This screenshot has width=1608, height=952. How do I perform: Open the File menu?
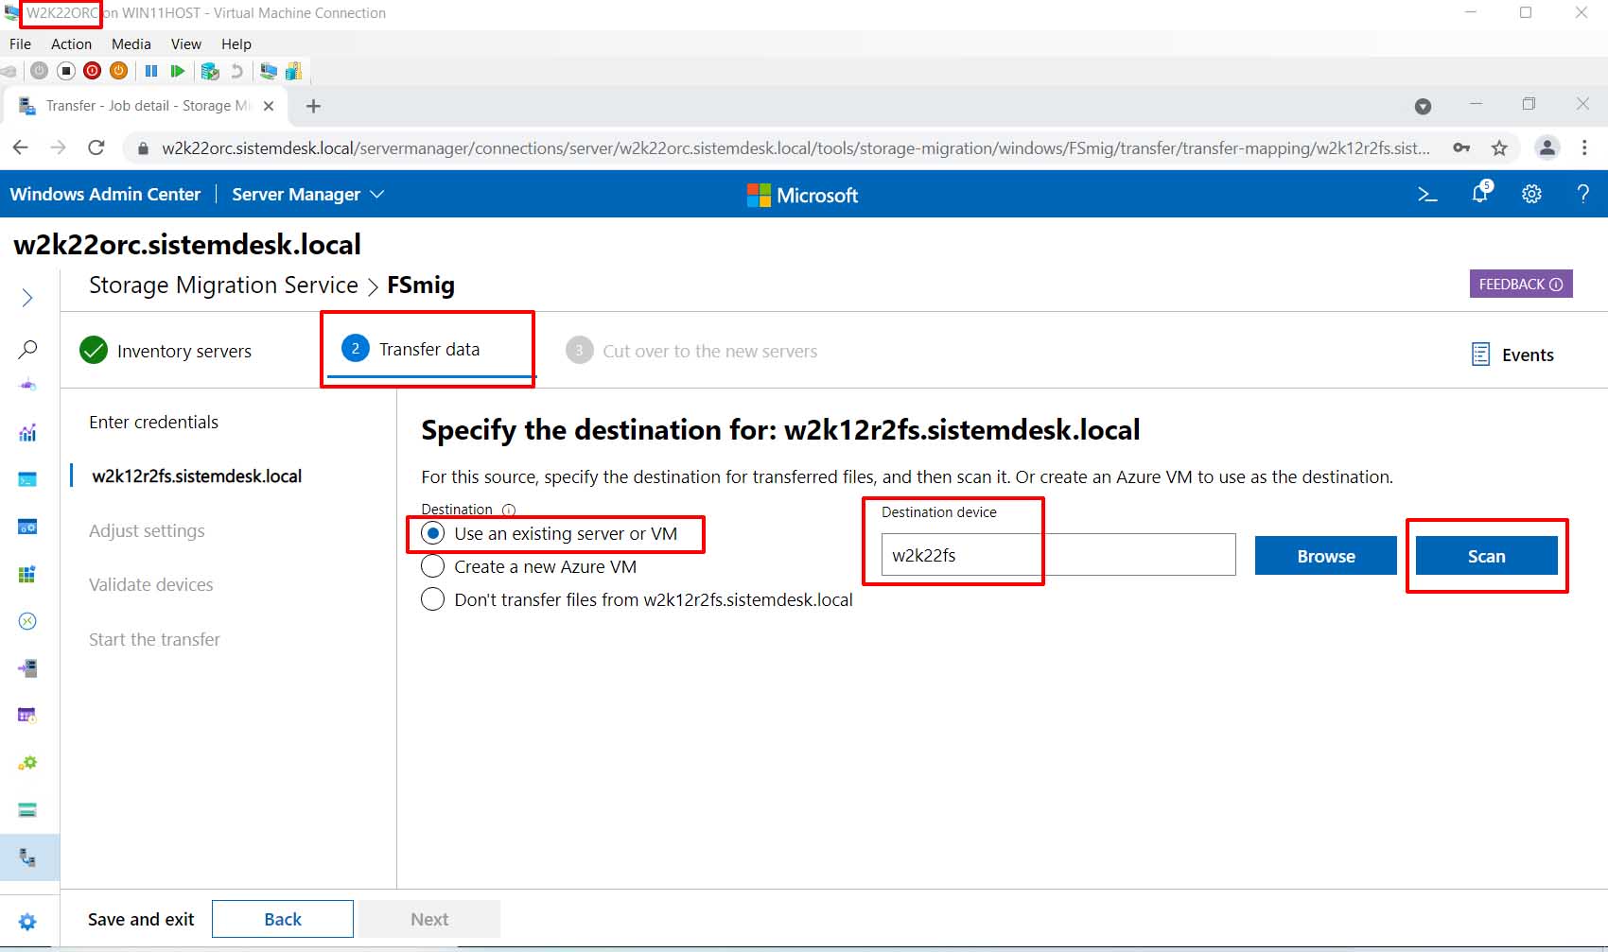pos(20,44)
